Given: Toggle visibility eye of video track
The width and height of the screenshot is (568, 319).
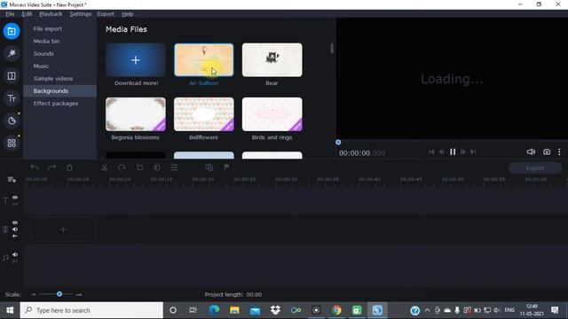Looking at the screenshot, I should tap(15, 222).
